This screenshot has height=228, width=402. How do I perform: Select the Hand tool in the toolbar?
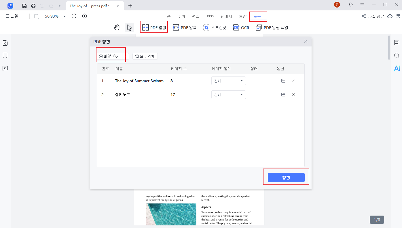pyautogui.click(x=117, y=27)
